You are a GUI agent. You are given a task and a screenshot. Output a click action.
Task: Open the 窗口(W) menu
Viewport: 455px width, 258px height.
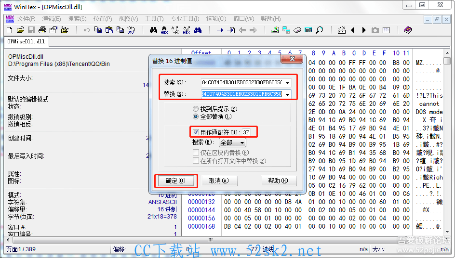pos(244,19)
